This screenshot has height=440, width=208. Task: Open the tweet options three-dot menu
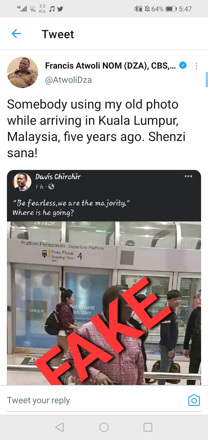196,66
